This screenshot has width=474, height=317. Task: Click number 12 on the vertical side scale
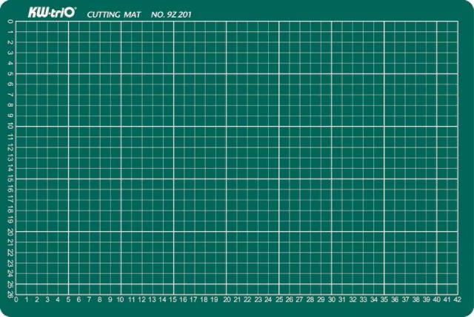click(x=10, y=148)
